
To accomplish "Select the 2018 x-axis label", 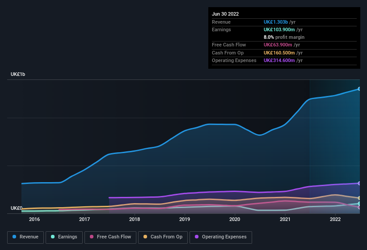I will [135, 219].
